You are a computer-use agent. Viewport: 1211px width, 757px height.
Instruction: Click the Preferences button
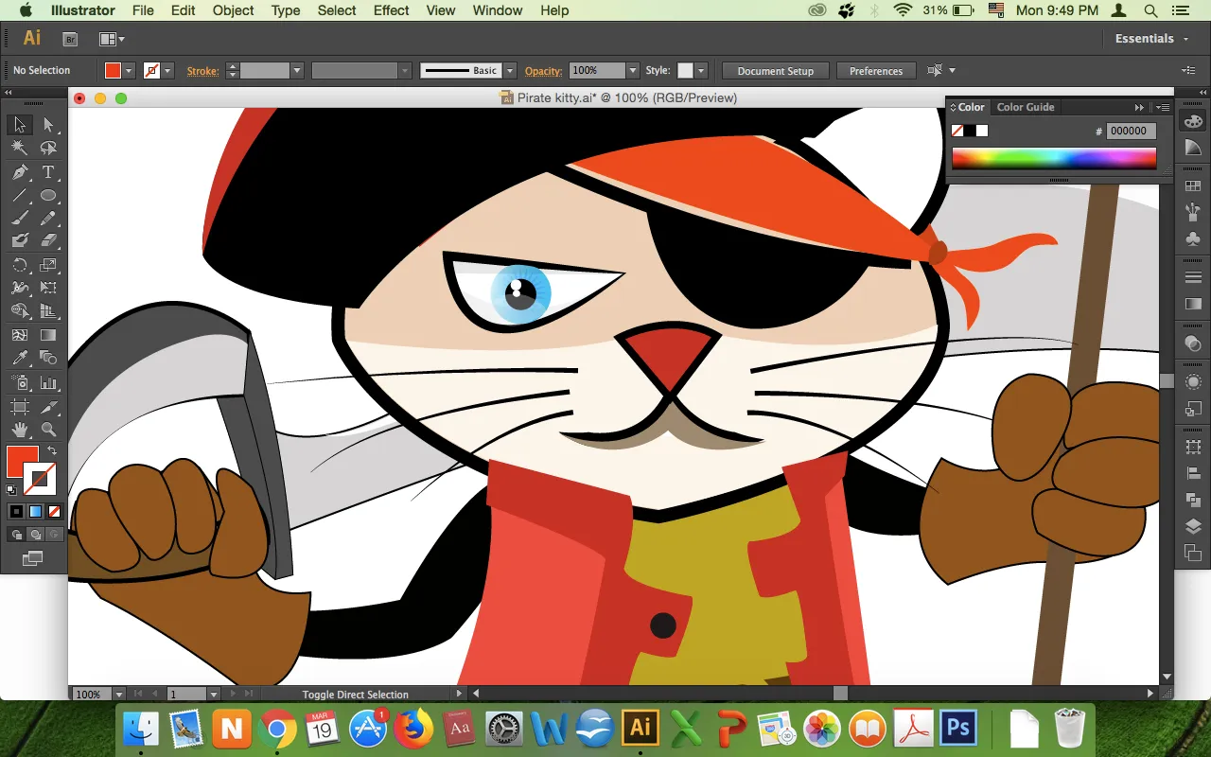coord(876,71)
